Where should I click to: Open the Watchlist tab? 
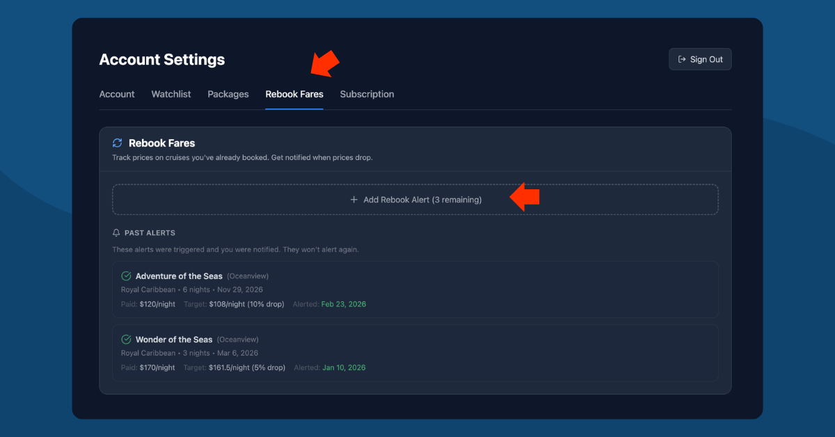pos(171,94)
